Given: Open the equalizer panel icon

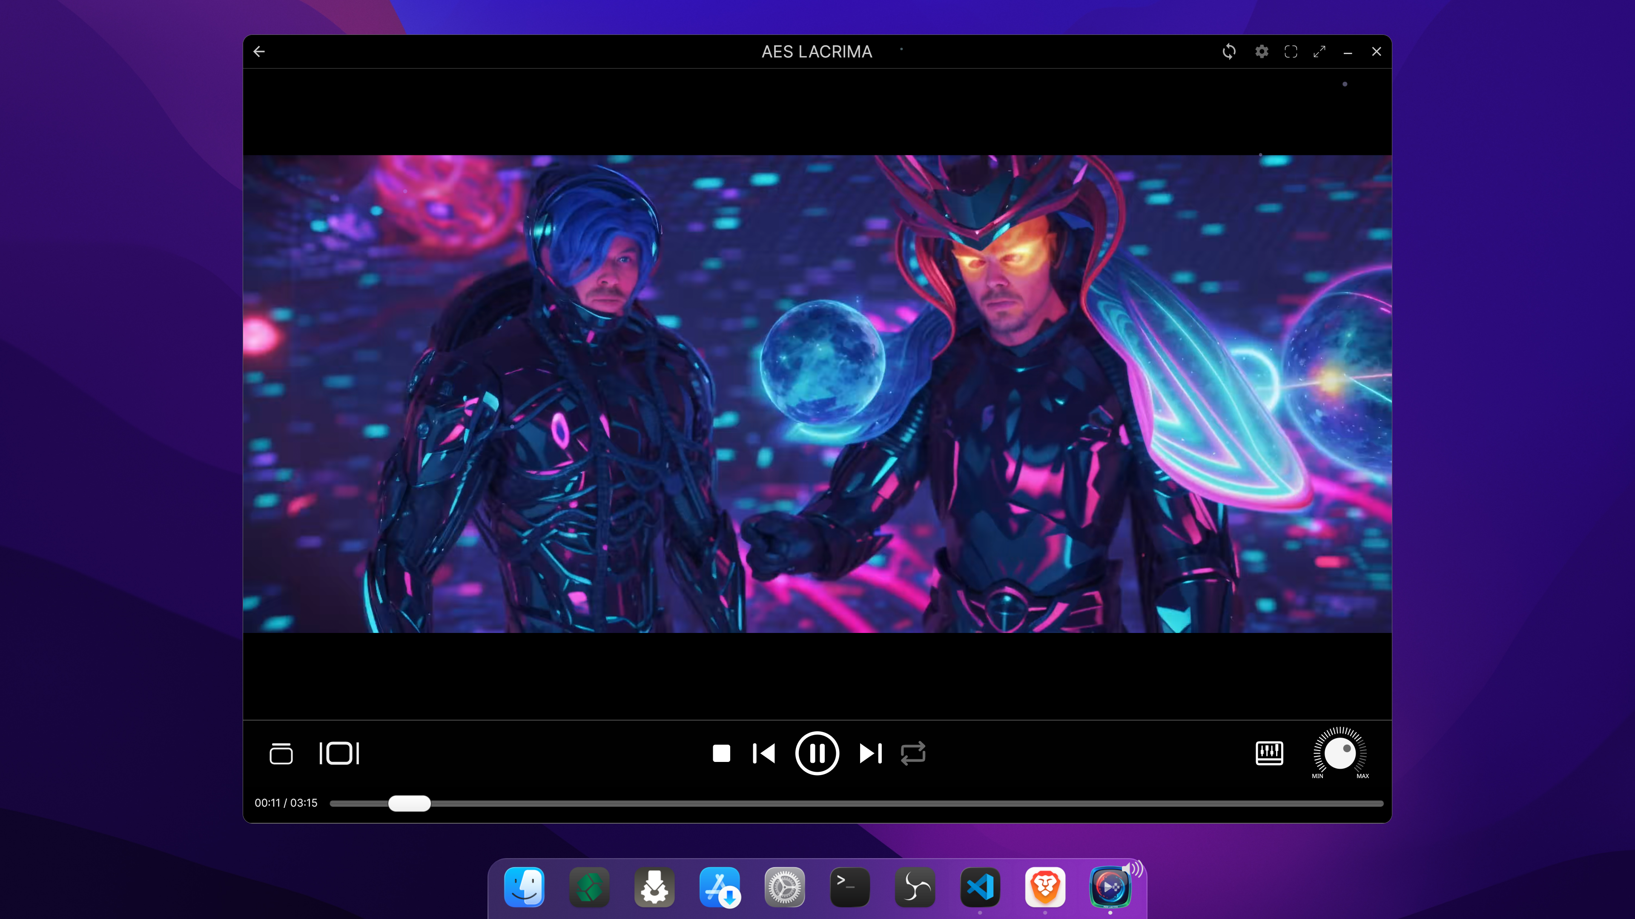Looking at the screenshot, I should 1269,753.
